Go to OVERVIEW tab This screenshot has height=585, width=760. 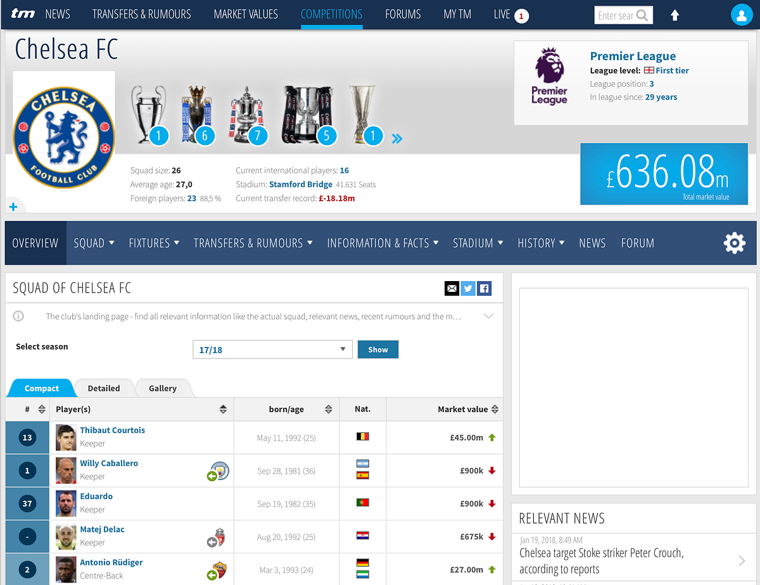click(x=35, y=243)
